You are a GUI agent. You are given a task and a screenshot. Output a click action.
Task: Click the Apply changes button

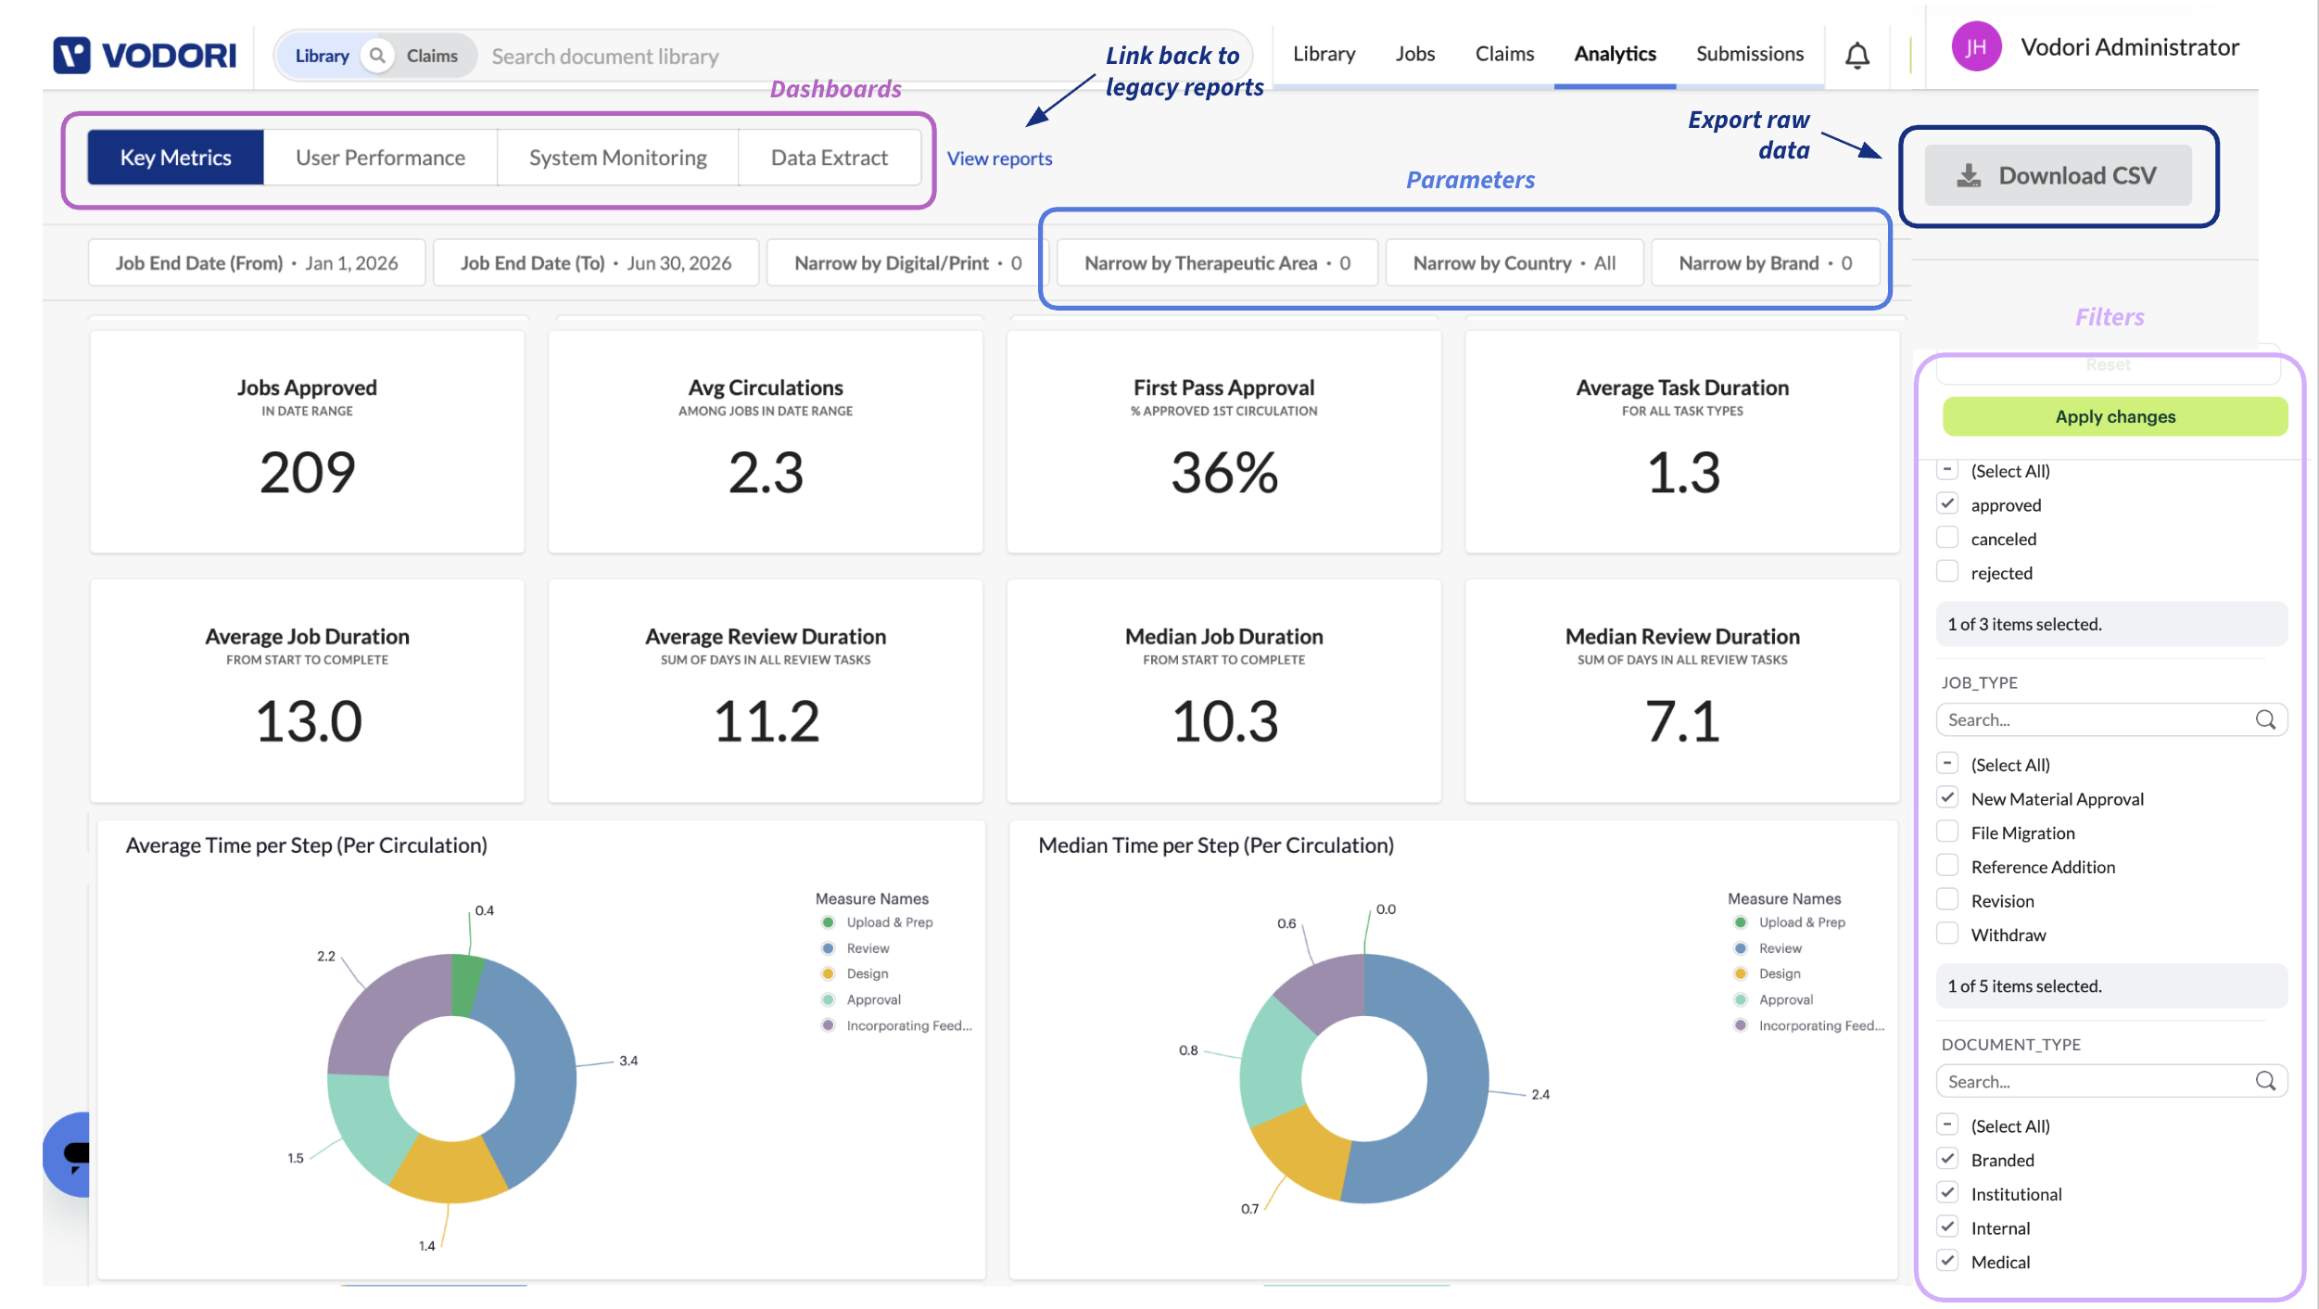pos(2114,416)
